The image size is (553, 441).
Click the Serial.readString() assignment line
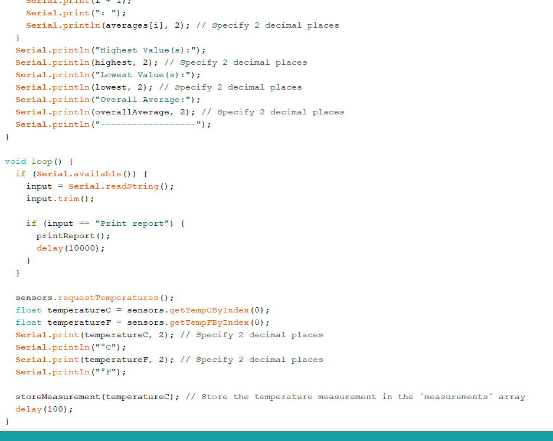(100, 186)
